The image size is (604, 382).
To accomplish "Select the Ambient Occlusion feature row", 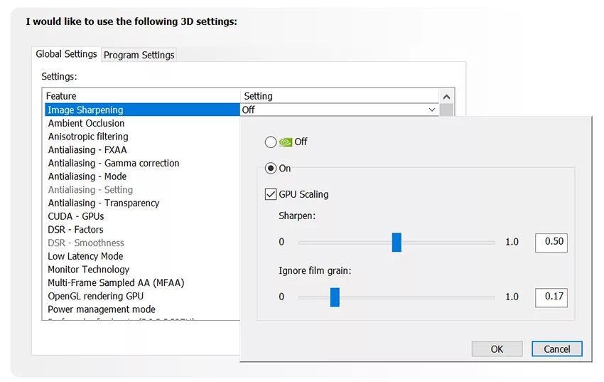I will pyautogui.click(x=86, y=123).
